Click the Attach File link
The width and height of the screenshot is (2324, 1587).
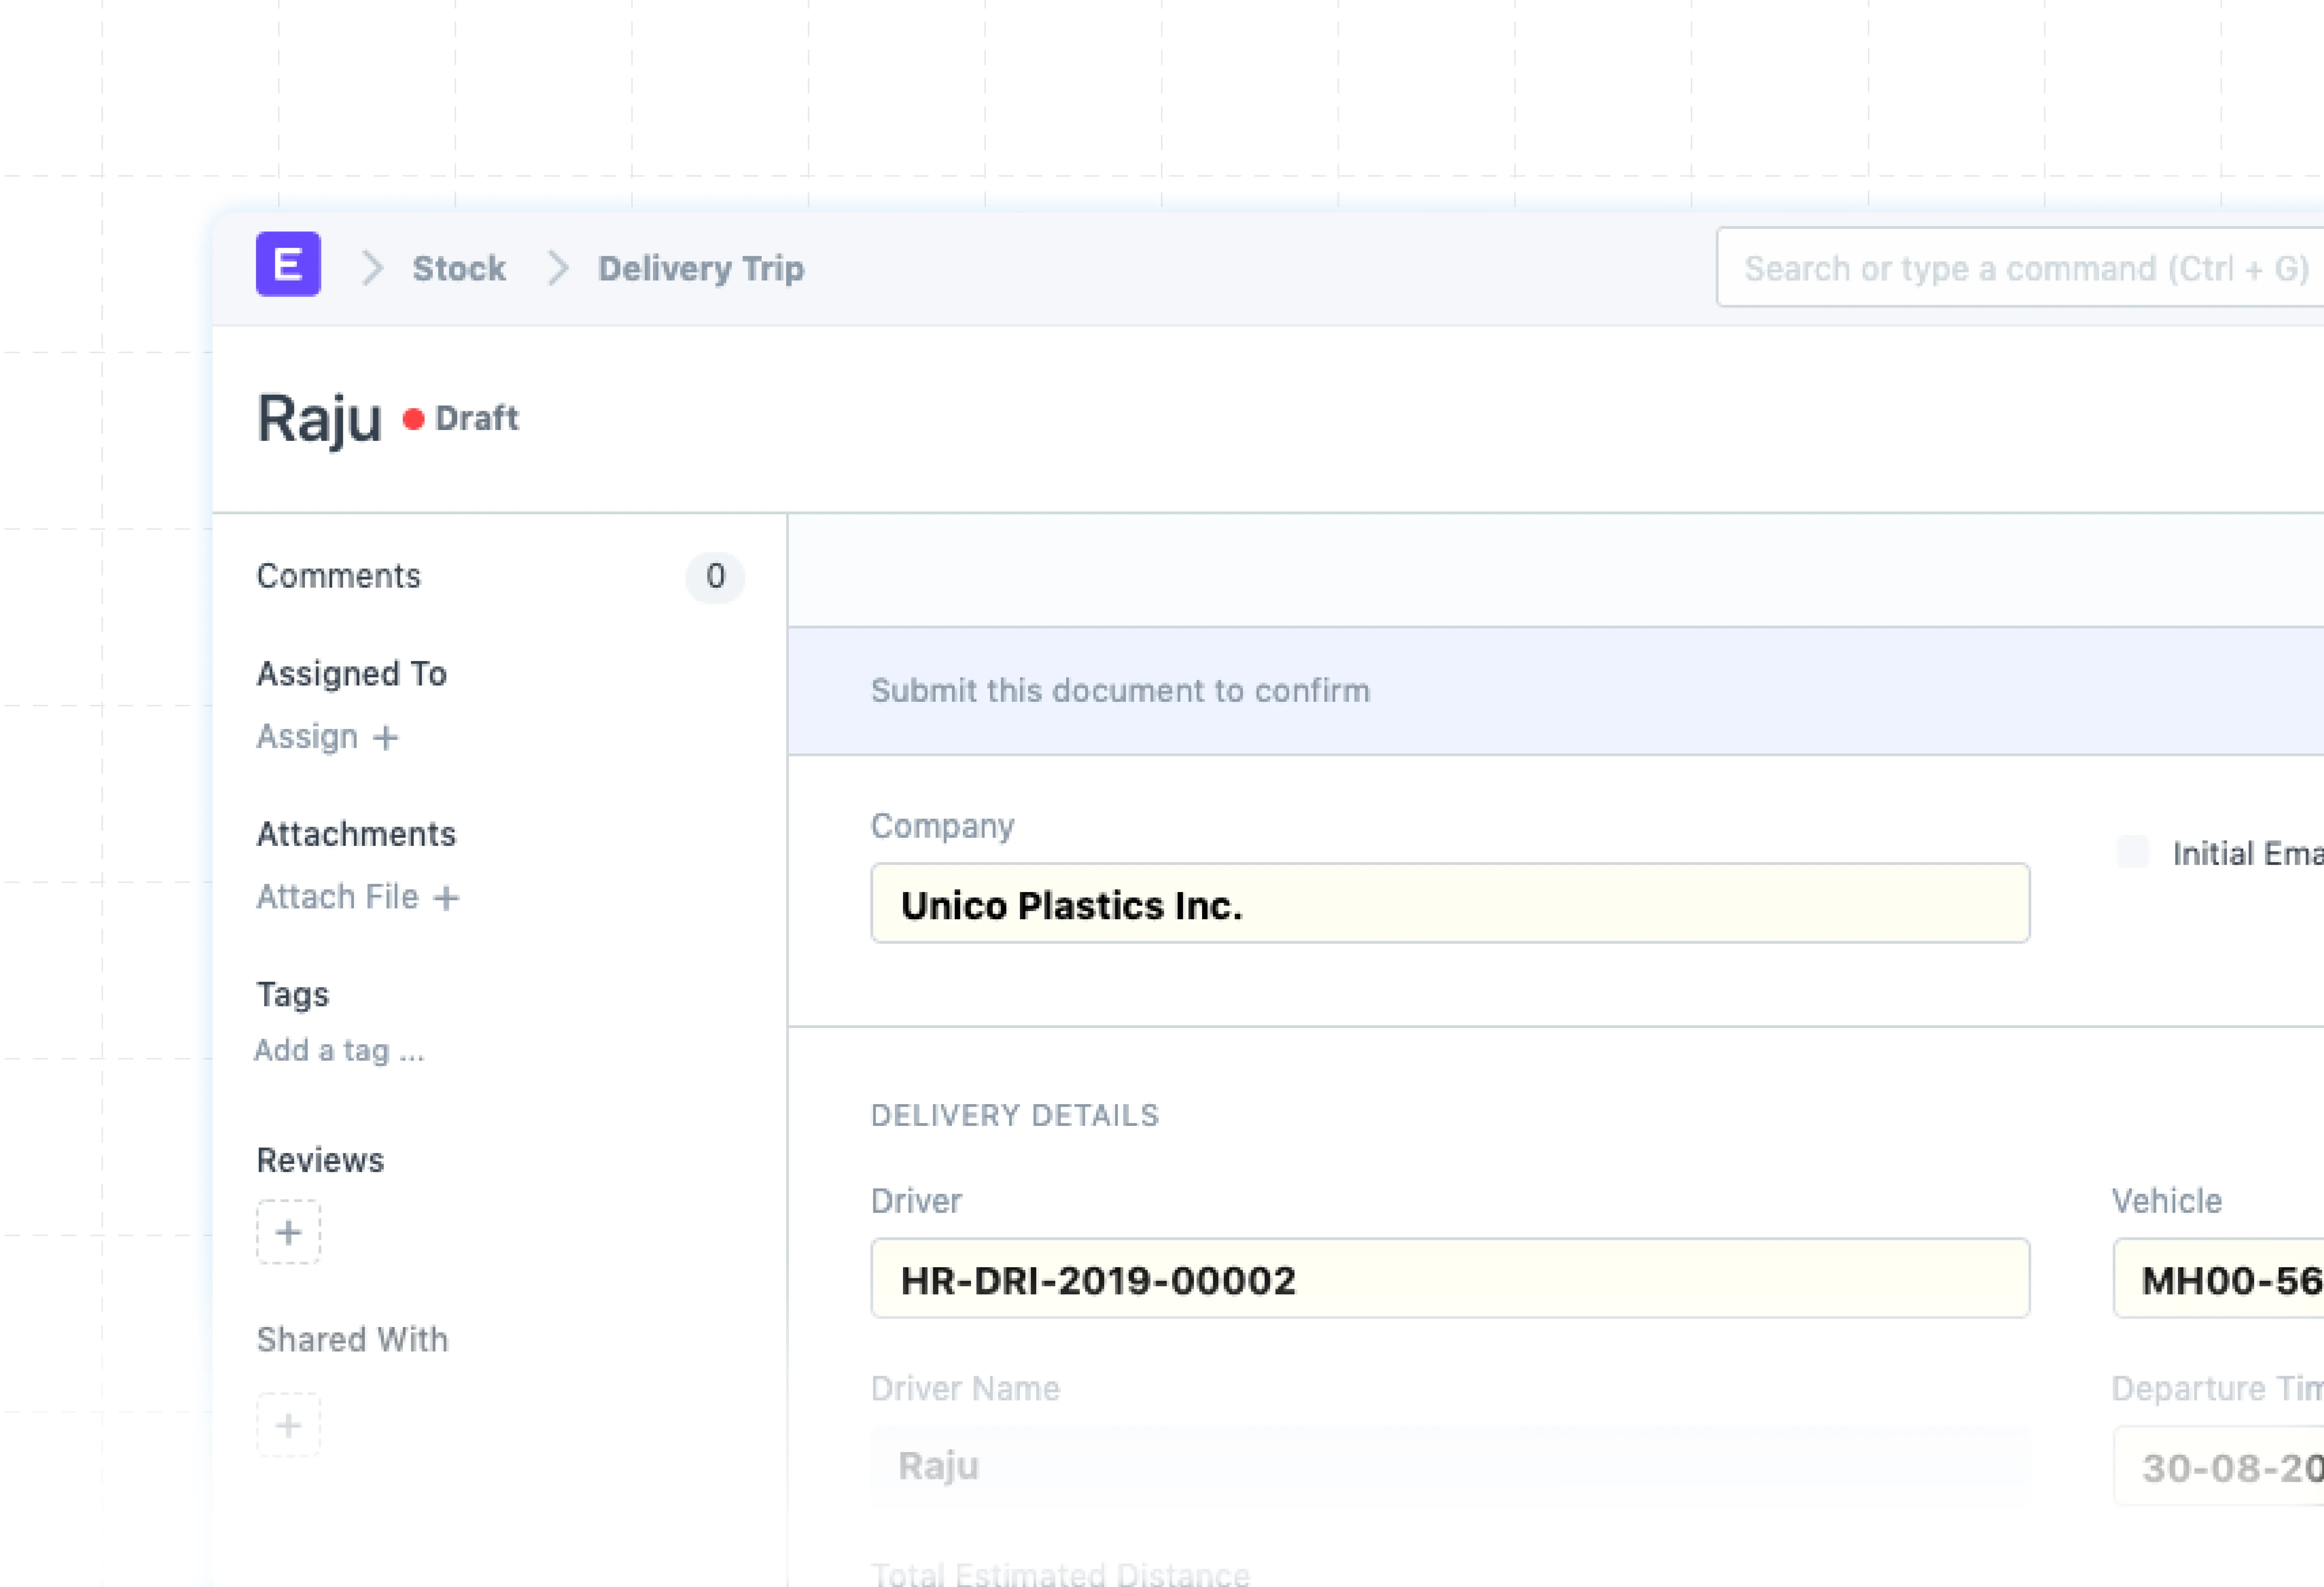(337, 897)
